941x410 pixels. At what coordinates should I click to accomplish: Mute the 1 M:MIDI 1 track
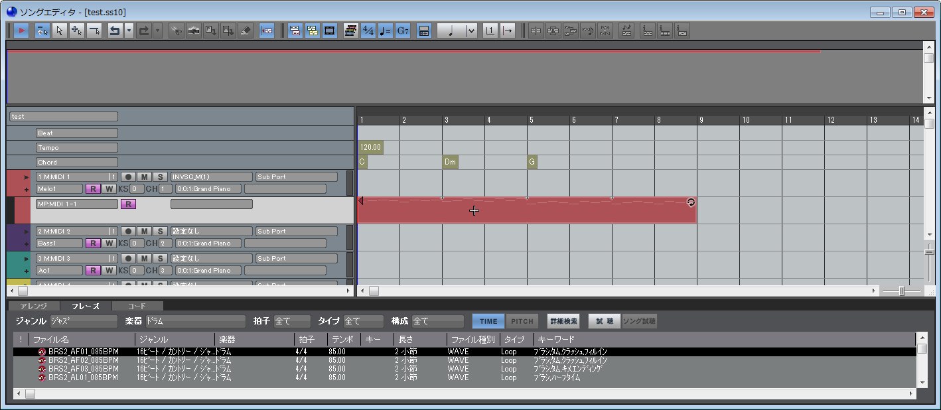144,176
